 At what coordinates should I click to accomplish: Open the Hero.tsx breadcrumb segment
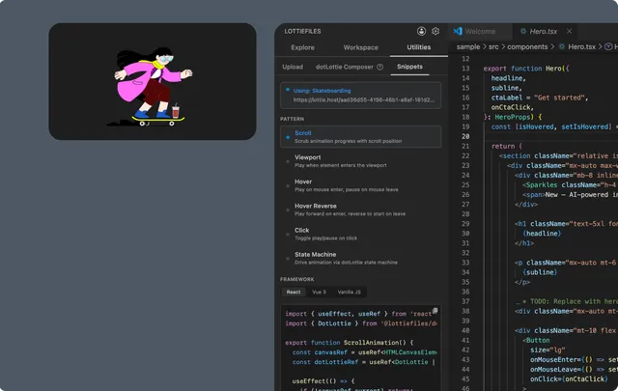(x=581, y=47)
